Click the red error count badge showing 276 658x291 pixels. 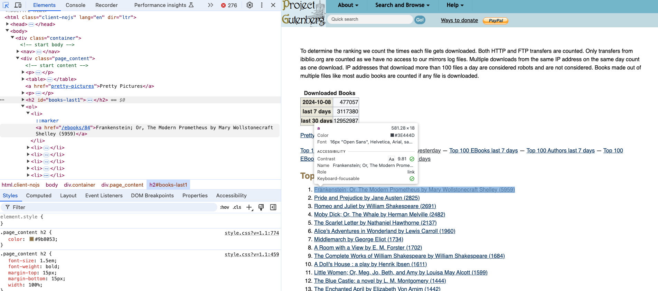pyautogui.click(x=229, y=5)
